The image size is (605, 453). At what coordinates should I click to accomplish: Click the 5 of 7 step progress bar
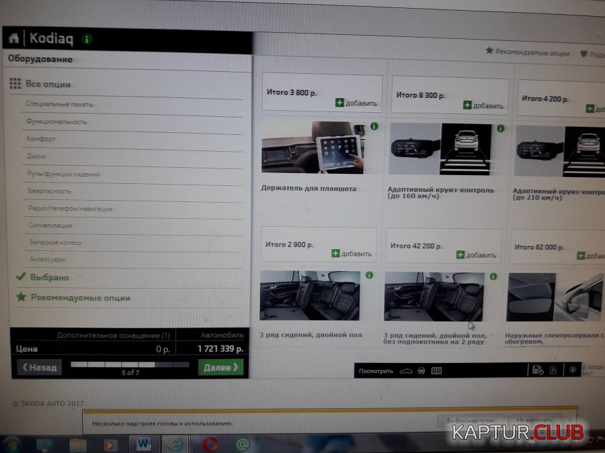tap(130, 364)
